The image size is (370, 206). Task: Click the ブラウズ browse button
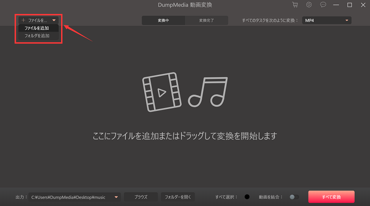coord(141,197)
